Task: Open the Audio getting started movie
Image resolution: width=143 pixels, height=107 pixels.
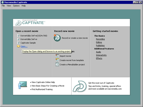Action: point(98,52)
